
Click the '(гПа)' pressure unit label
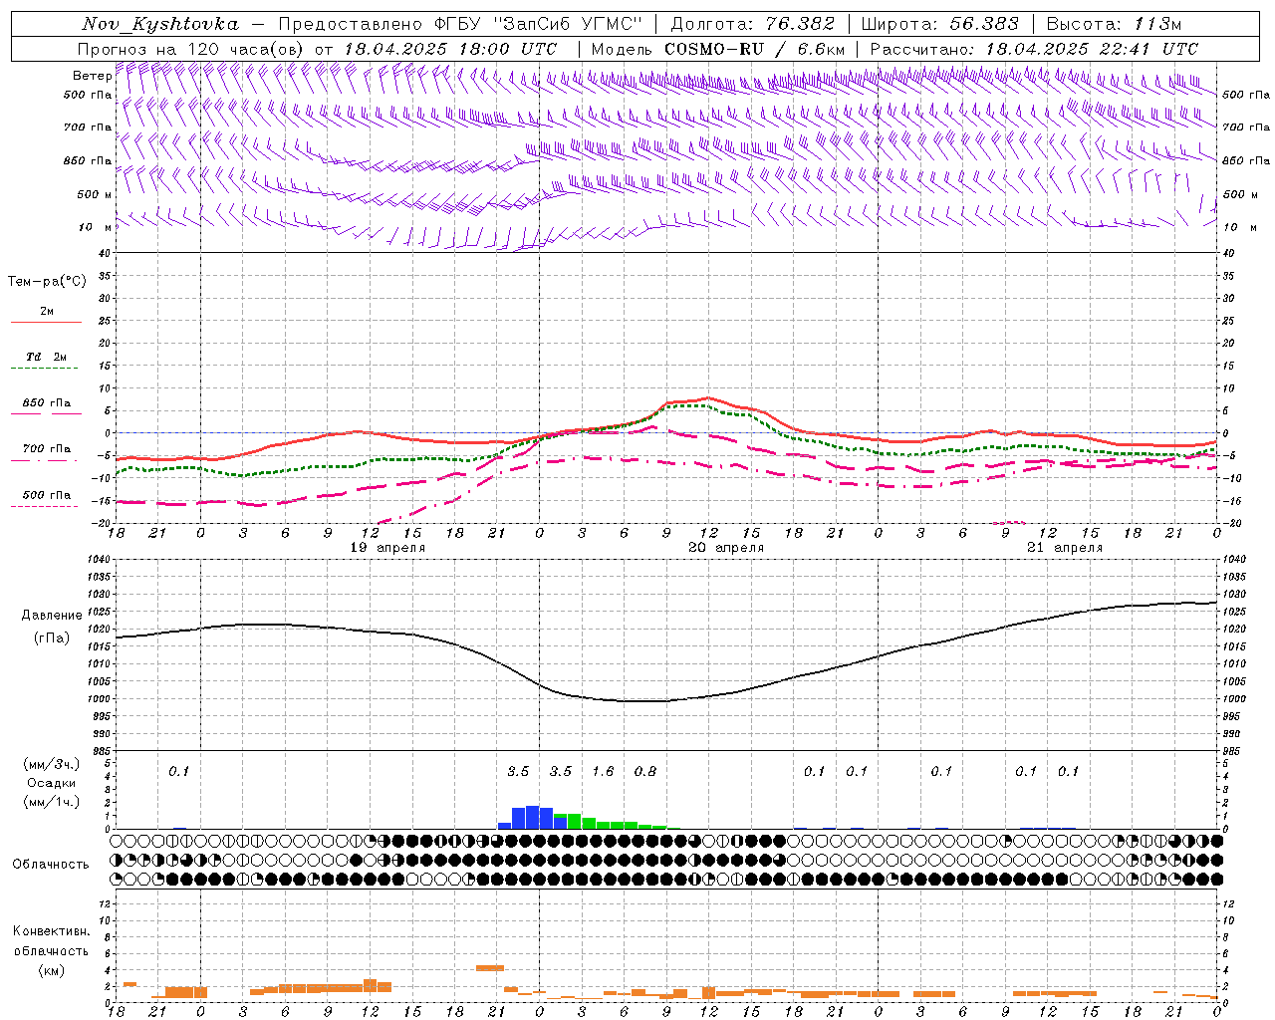(52, 638)
